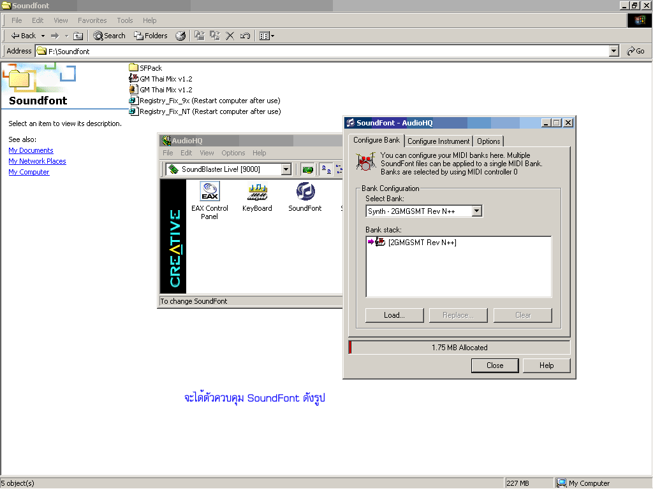Open the Favorites menu
This screenshot has width=653, height=489.
click(x=92, y=20)
